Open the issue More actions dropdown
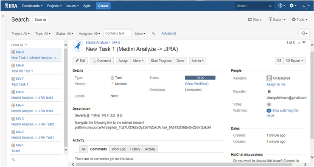 (138, 61)
